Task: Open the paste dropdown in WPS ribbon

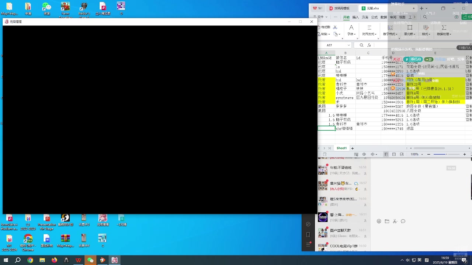Action: pos(323,34)
